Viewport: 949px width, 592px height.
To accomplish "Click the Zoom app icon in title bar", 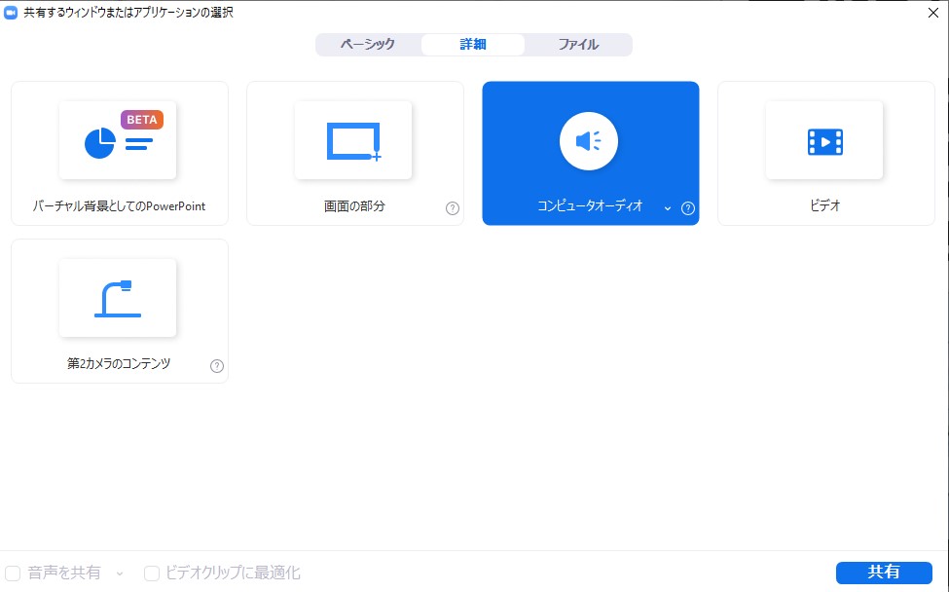I will coord(11,13).
